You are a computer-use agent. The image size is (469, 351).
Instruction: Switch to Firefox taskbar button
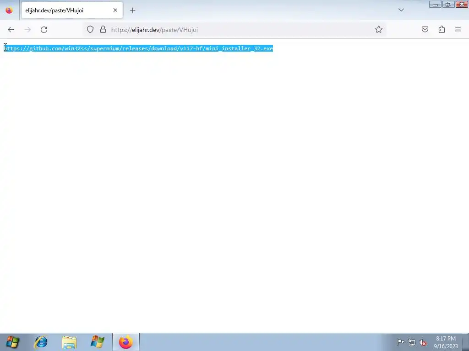126,342
